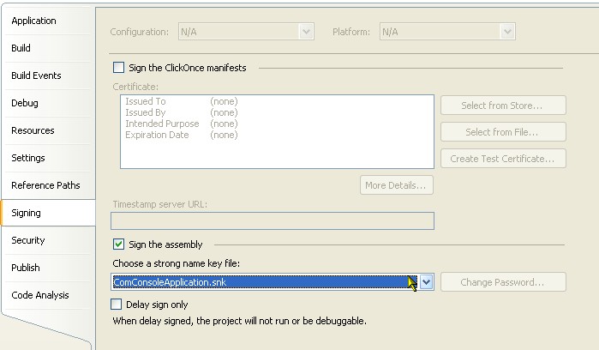Click the More Details button
Image resolution: width=599 pixels, height=350 pixels.
click(397, 185)
